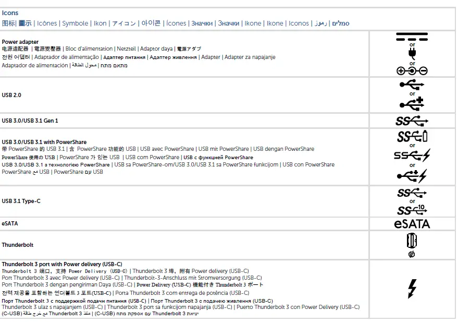
Task: Click the Adaptador de alimentación text
Action: click(x=35, y=66)
